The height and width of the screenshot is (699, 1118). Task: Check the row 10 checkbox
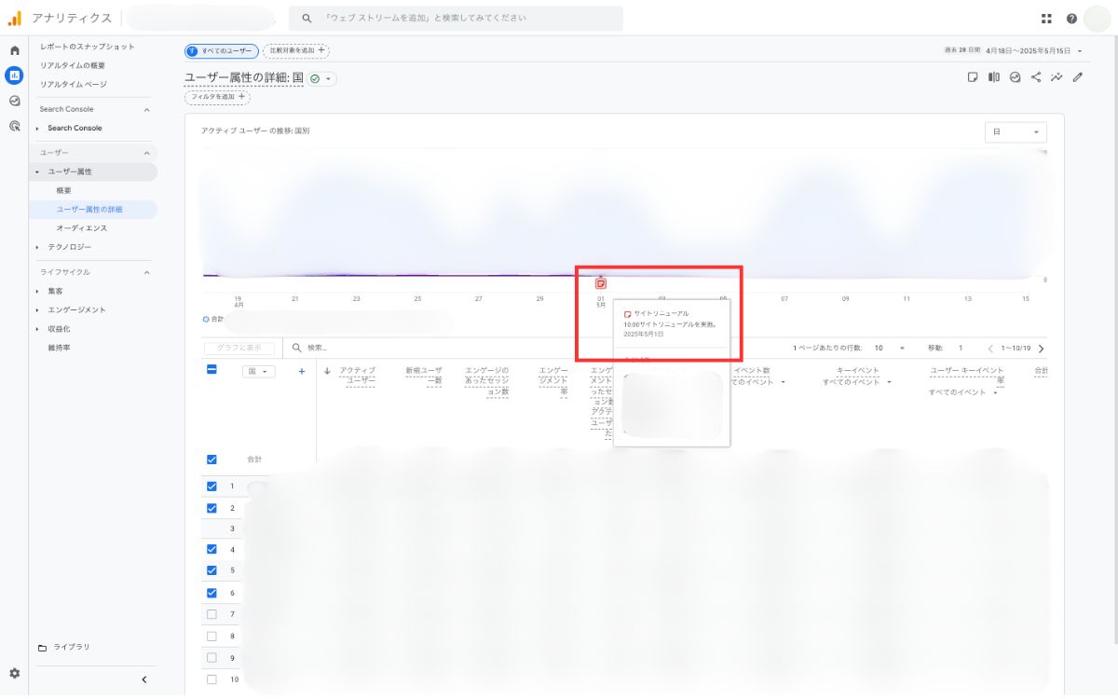tap(211, 679)
